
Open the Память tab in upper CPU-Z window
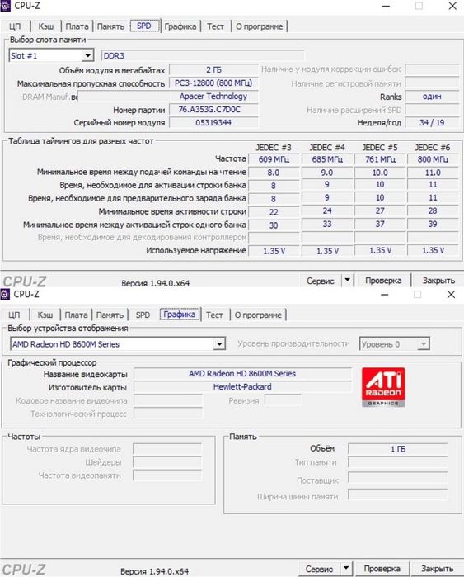[110, 26]
